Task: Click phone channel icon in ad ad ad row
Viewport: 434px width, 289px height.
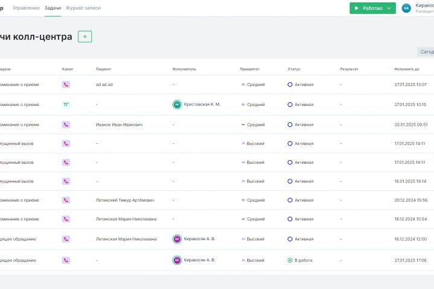Action: click(66, 85)
